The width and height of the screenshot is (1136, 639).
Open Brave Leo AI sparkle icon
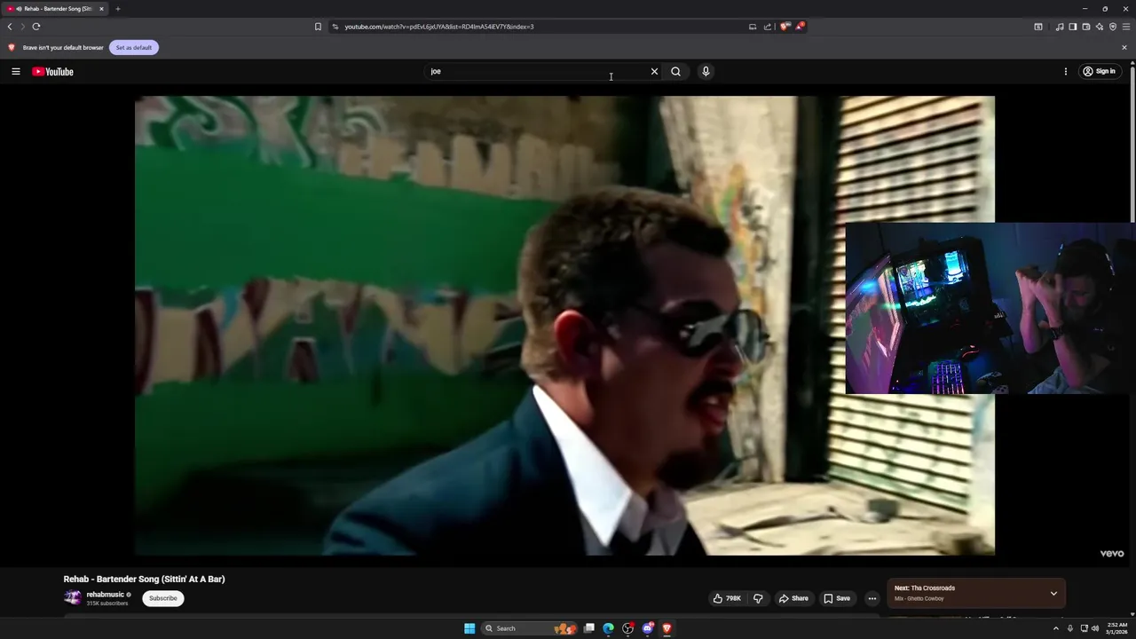(x=1100, y=27)
